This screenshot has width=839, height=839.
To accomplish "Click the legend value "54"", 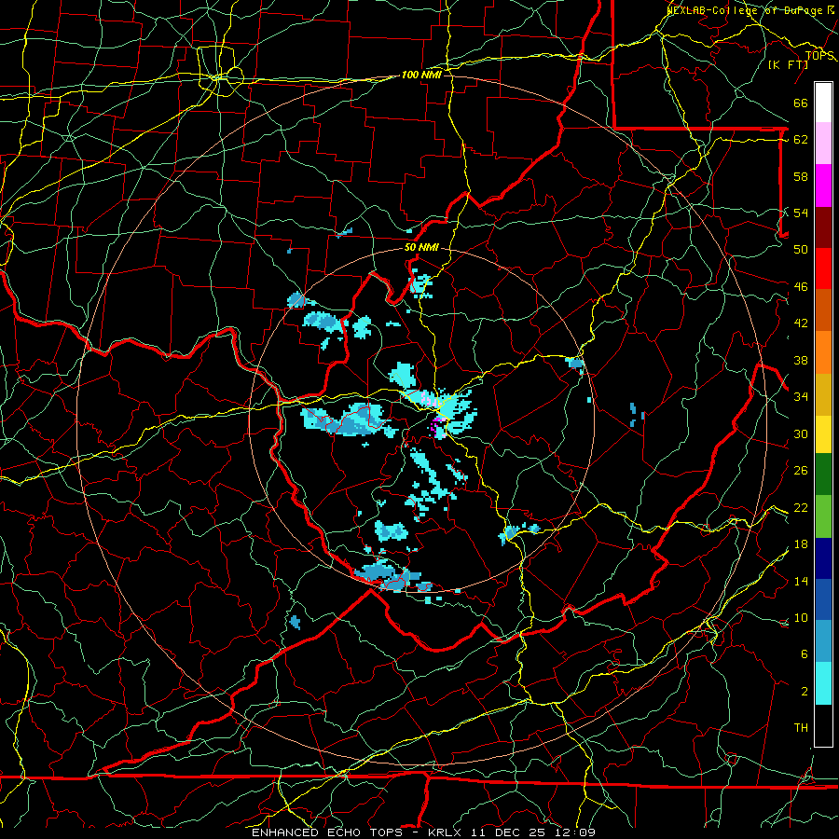I will (x=801, y=213).
